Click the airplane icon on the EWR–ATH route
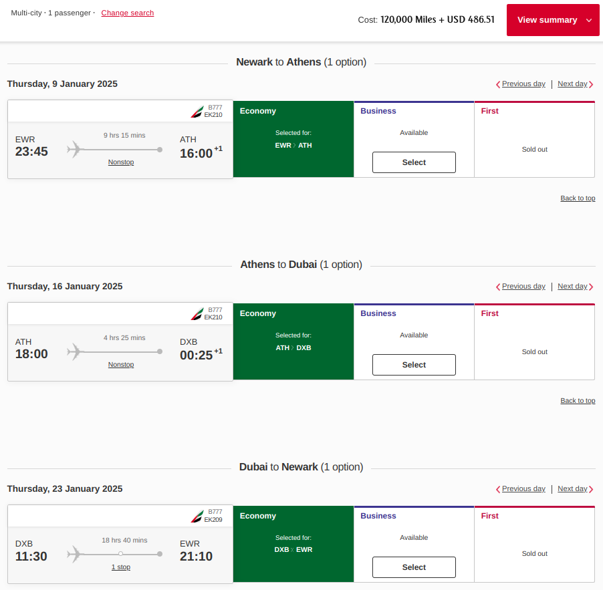This screenshot has width=603, height=590. point(74,150)
